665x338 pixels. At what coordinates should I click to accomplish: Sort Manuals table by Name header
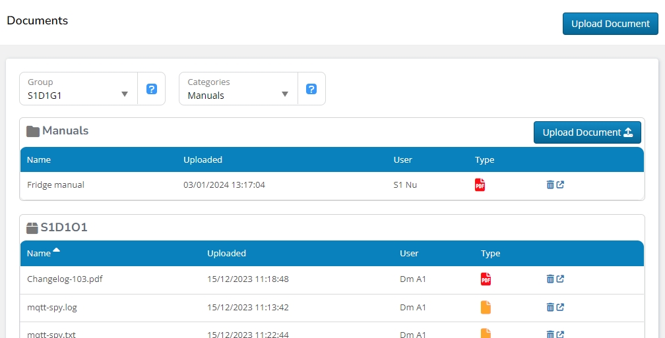[x=39, y=159]
